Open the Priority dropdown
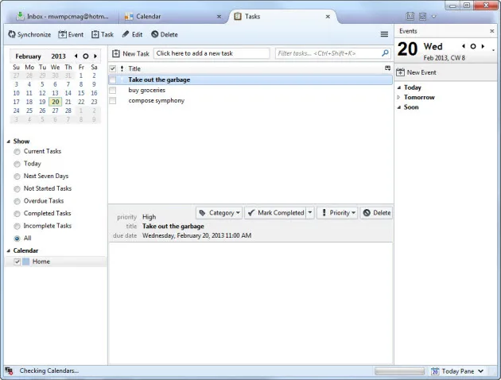This screenshot has width=501, height=380. [x=337, y=213]
